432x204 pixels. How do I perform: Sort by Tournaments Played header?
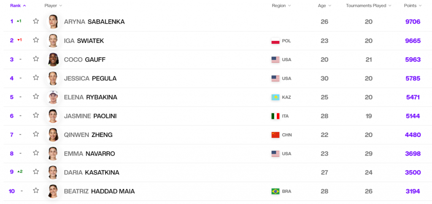click(x=368, y=5)
